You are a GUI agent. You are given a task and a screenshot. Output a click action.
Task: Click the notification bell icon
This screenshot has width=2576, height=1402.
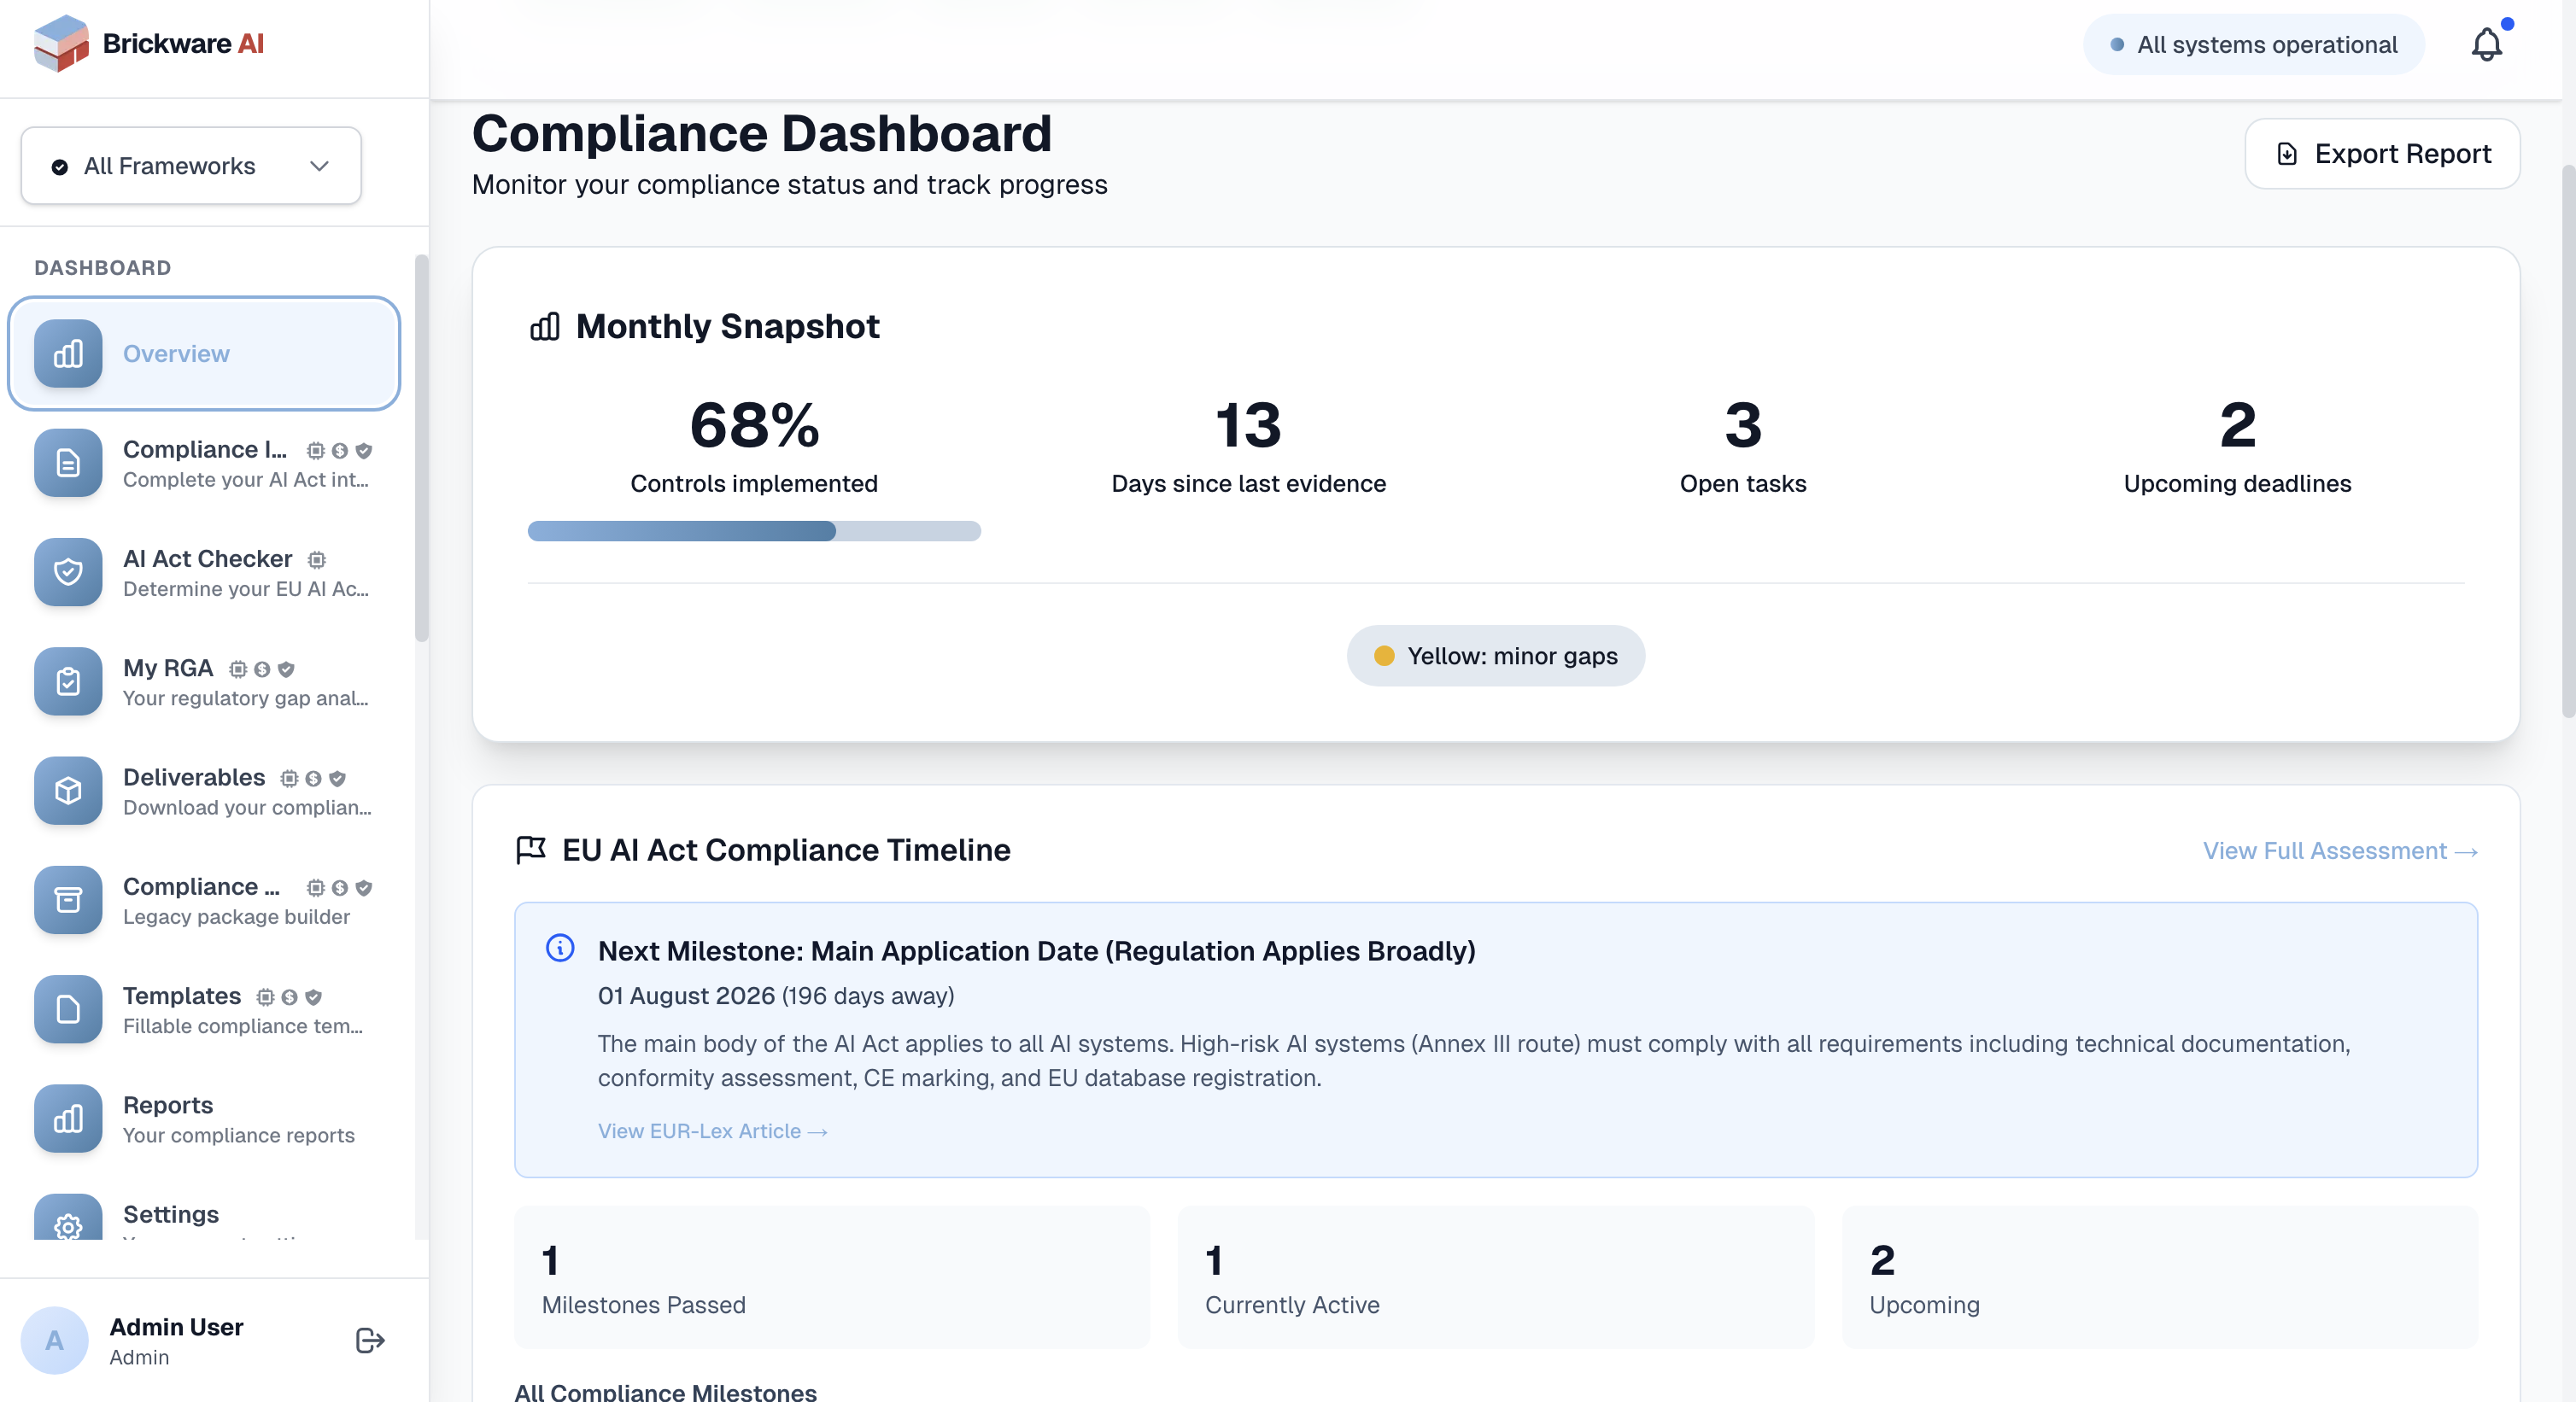(x=2486, y=45)
